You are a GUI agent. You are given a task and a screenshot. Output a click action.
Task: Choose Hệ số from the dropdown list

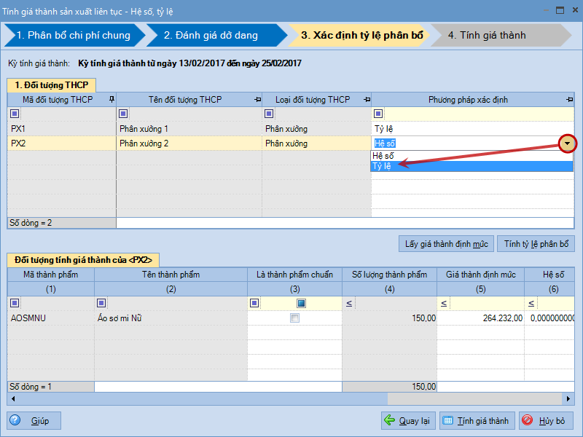383,155
